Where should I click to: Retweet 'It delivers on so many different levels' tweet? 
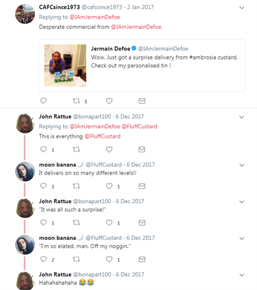(x=76, y=186)
